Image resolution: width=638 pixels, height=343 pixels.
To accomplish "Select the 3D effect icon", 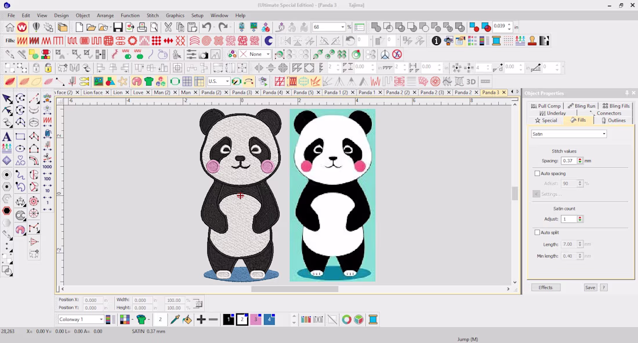I will click(x=471, y=82).
